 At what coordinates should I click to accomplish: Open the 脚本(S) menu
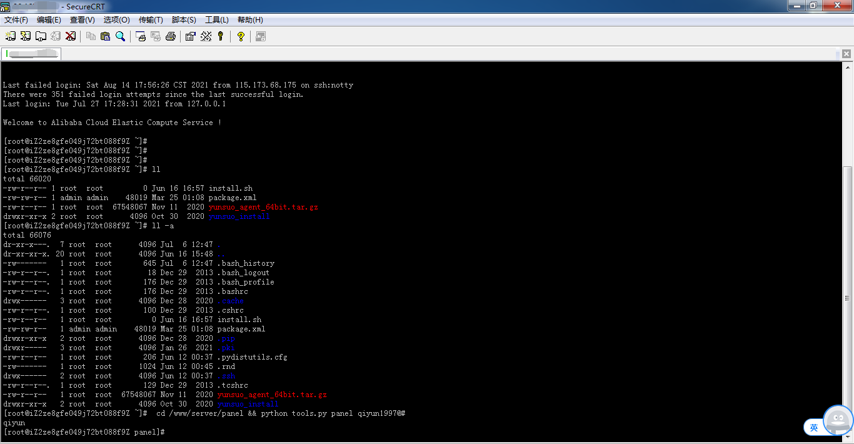pyautogui.click(x=184, y=20)
